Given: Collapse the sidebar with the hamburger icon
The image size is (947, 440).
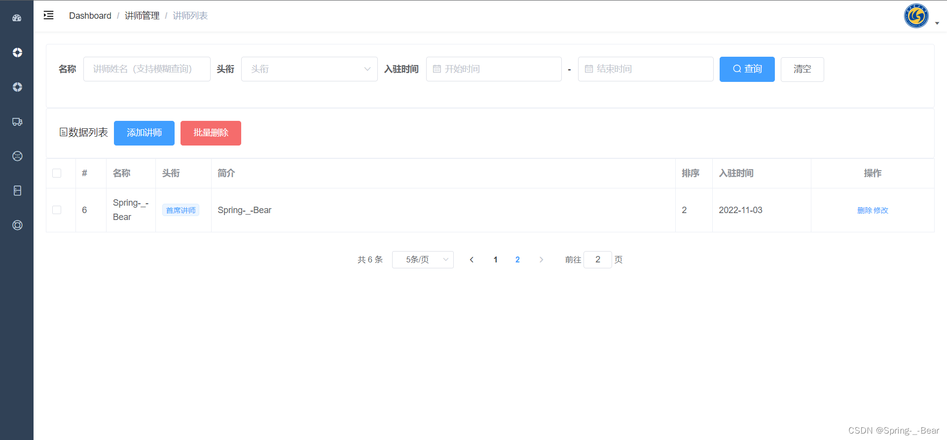Looking at the screenshot, I should click(x=48, y=15).
